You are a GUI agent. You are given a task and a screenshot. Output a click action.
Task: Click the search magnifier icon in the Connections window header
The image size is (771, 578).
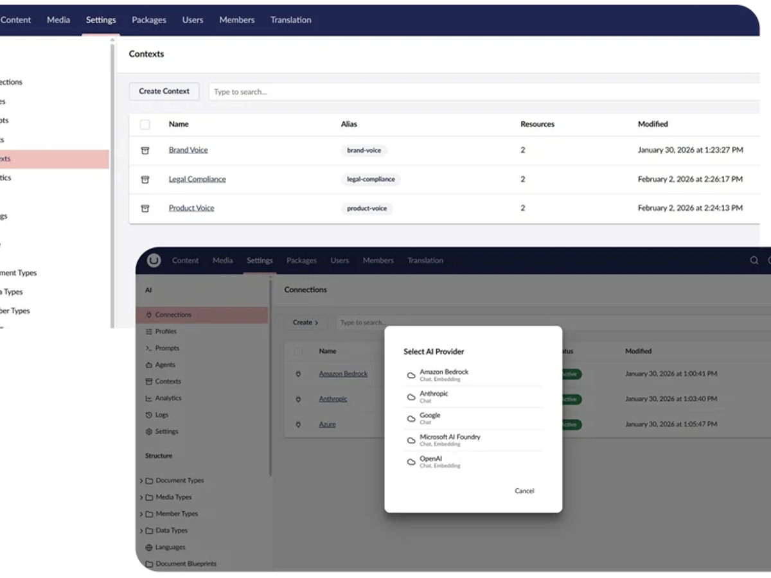pos(754,260)
